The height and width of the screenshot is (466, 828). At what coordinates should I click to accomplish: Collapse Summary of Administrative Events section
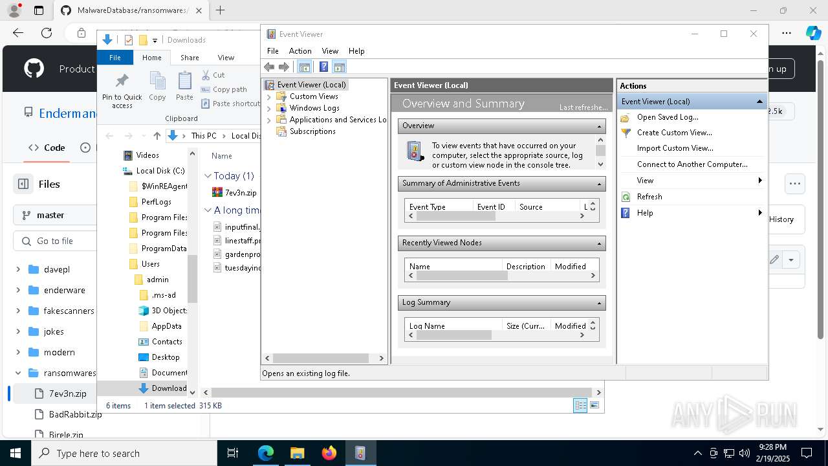(600, 184)
